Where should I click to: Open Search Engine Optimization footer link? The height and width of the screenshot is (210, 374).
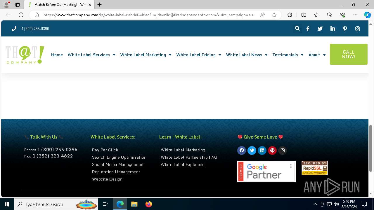point(119,157)
